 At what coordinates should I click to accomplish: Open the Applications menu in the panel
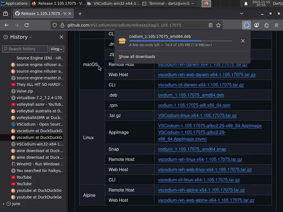pyautogui.click(x=15, y=3)
